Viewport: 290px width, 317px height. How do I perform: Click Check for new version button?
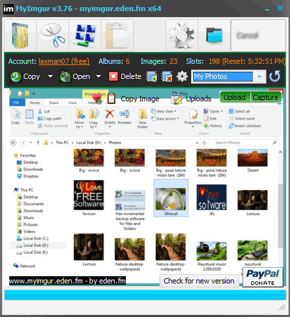point(199,281)
